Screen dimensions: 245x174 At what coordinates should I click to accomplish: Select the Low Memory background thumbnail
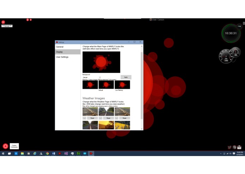click(x=122, y=85)
